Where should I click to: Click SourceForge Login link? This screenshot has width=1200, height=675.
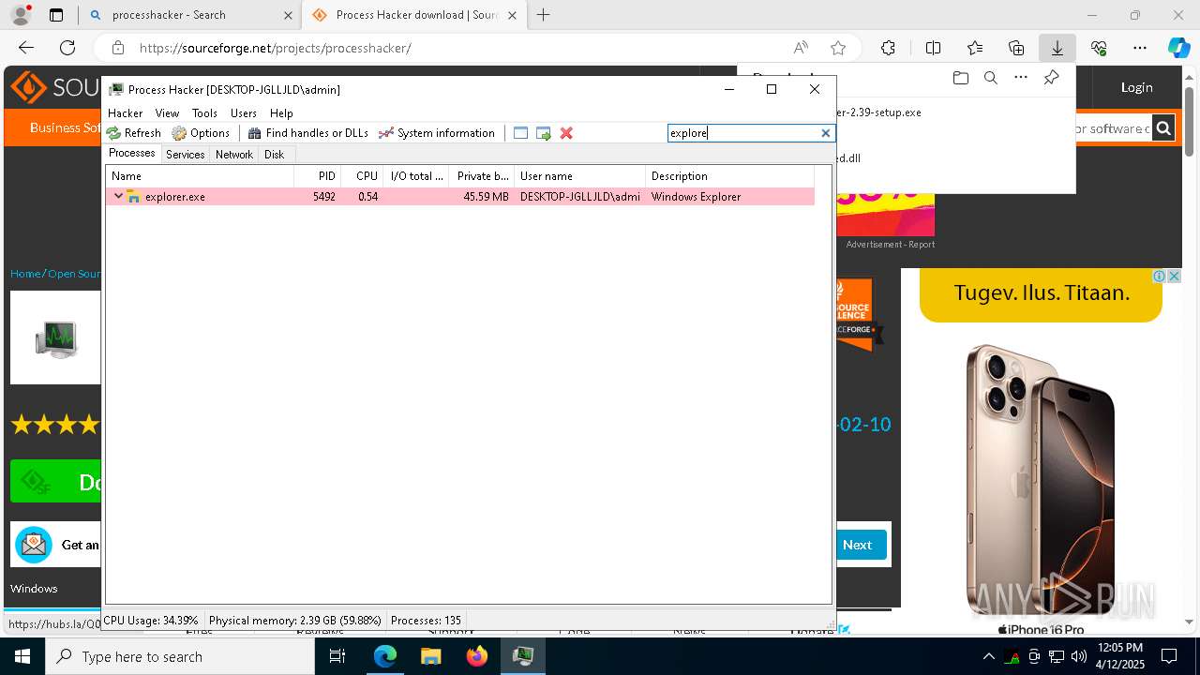tap(1137, 87)
